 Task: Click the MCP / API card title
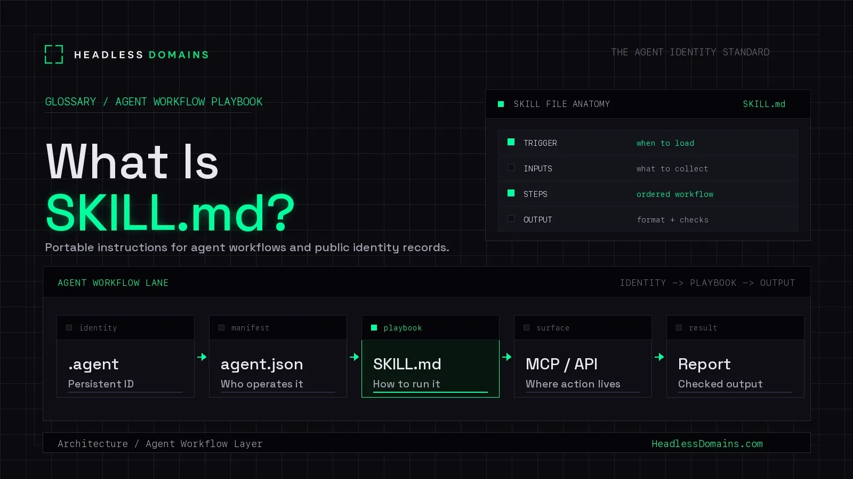561,364
